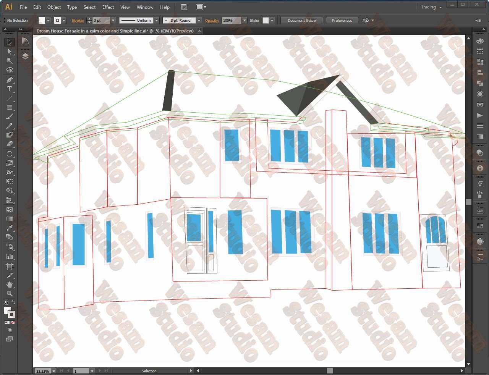Screen dimensions: 489x375
Task: Open the Pathfinder panel
Action: (480, 83)
